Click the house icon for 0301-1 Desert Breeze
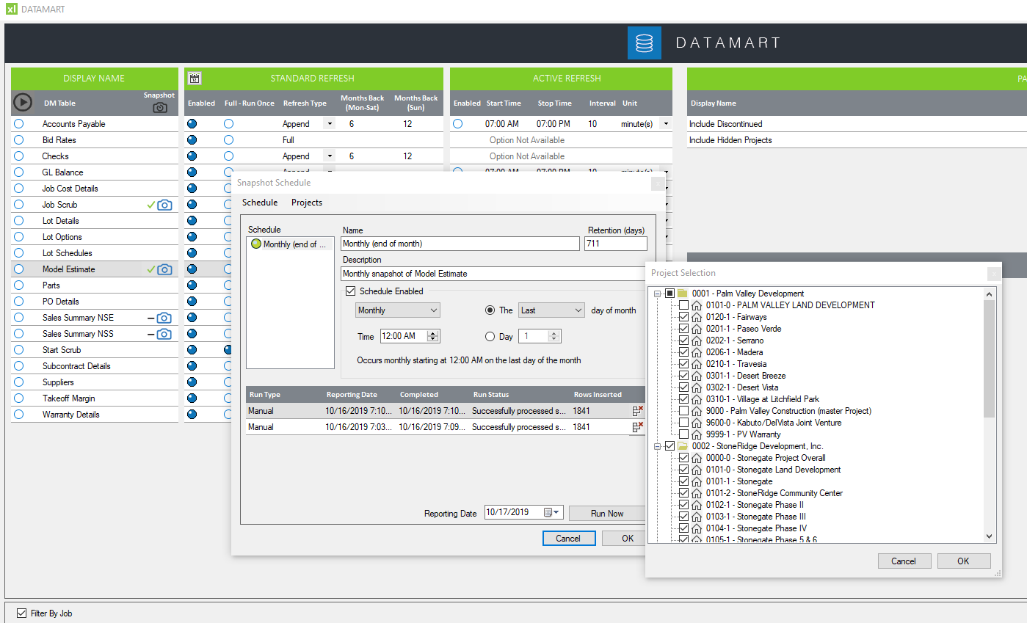Image resolution: width=1027 pixels, height=623 pixels. tap(697, 376)
